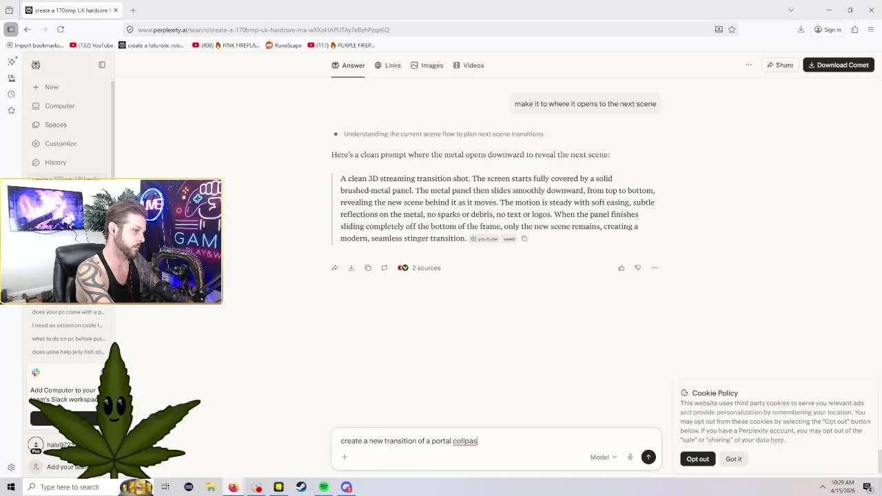Open Steam from the taskbar
The image size is (882, 496).
[301, 487]
